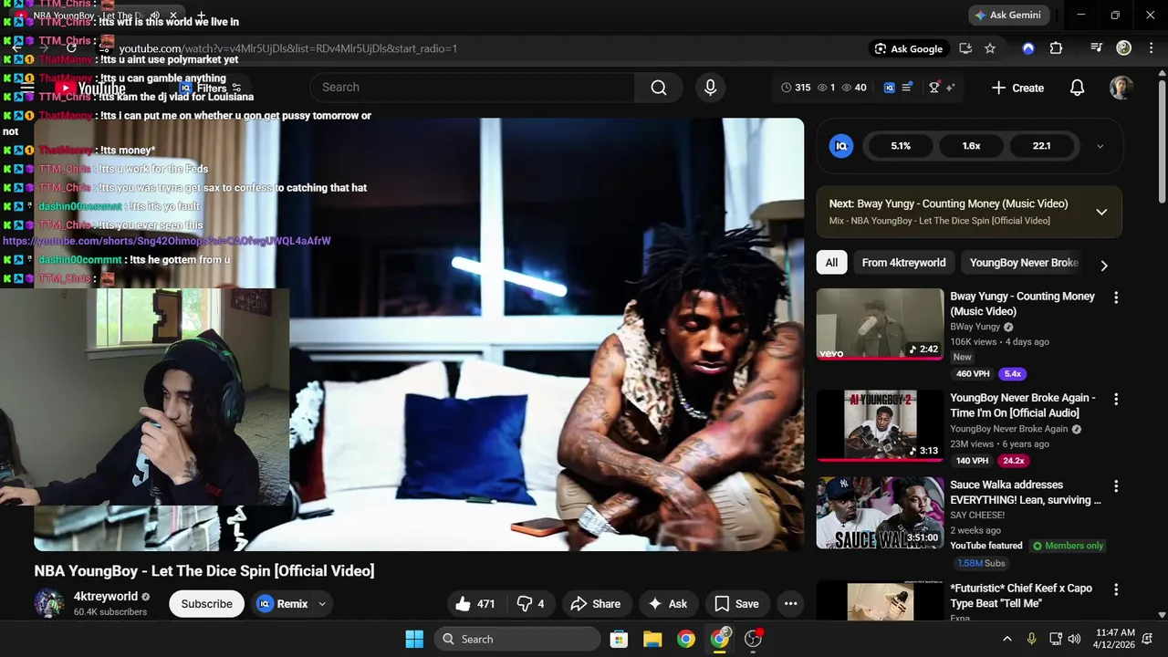Open the Chrome Extensions puzzle icon
Screen dimensions: 1168x657
pos(1056,48)
